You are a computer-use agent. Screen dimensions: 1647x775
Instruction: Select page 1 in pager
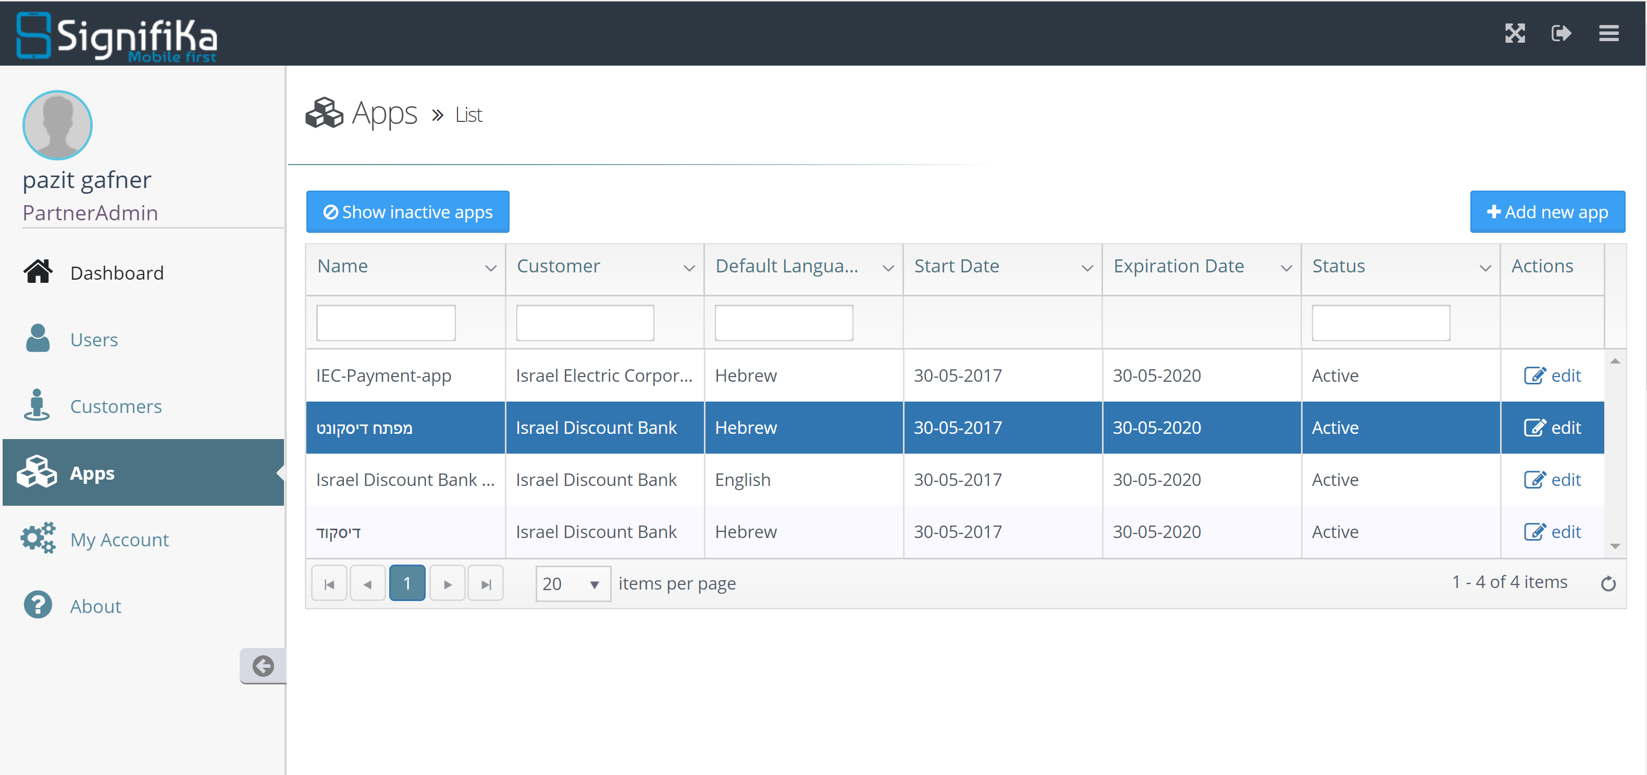(x=407, y=583)
